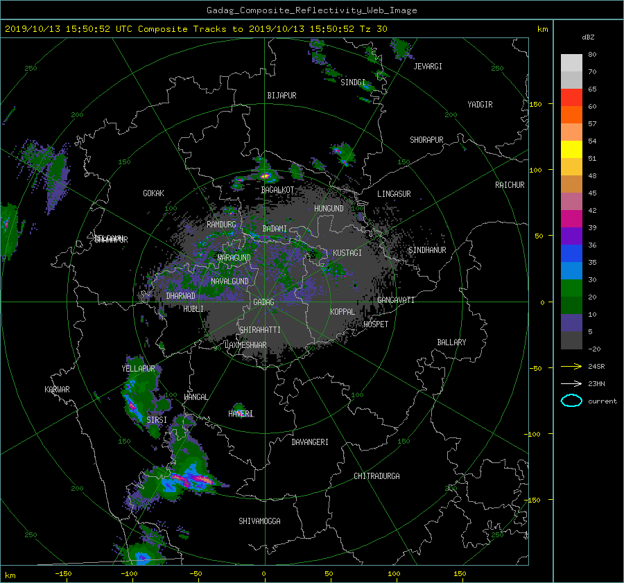The image size is (624, 583).
Task: Click the SINDGI city label
Action: [353, 82]
